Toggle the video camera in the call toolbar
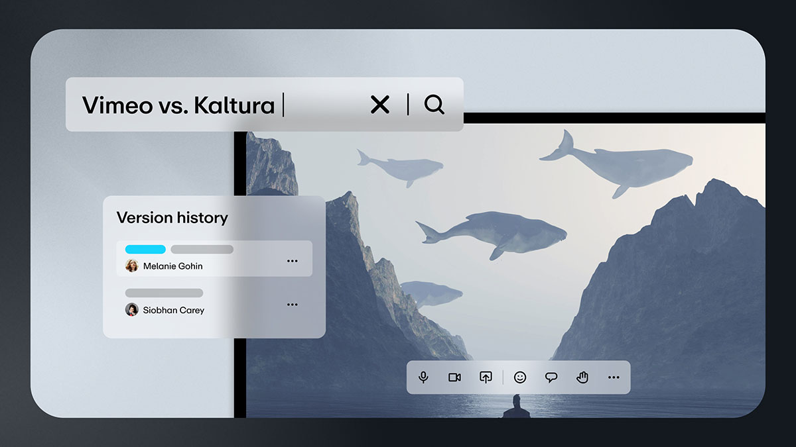The image size is (796, 447). (454, 377)
